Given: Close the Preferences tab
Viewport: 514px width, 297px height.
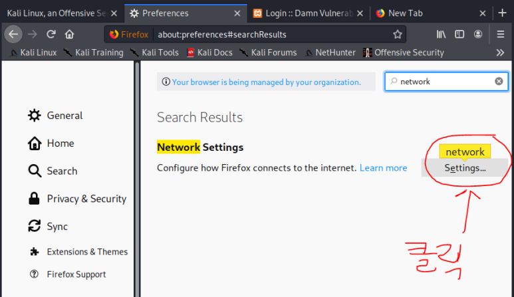Looking at the screenshot, I should coord(237,13).
